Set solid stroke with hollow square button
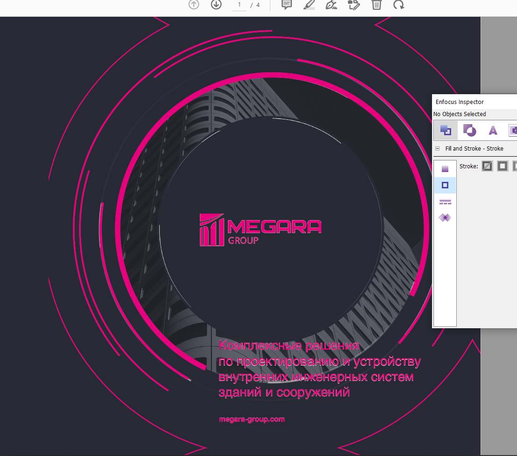 pos(503,166)
